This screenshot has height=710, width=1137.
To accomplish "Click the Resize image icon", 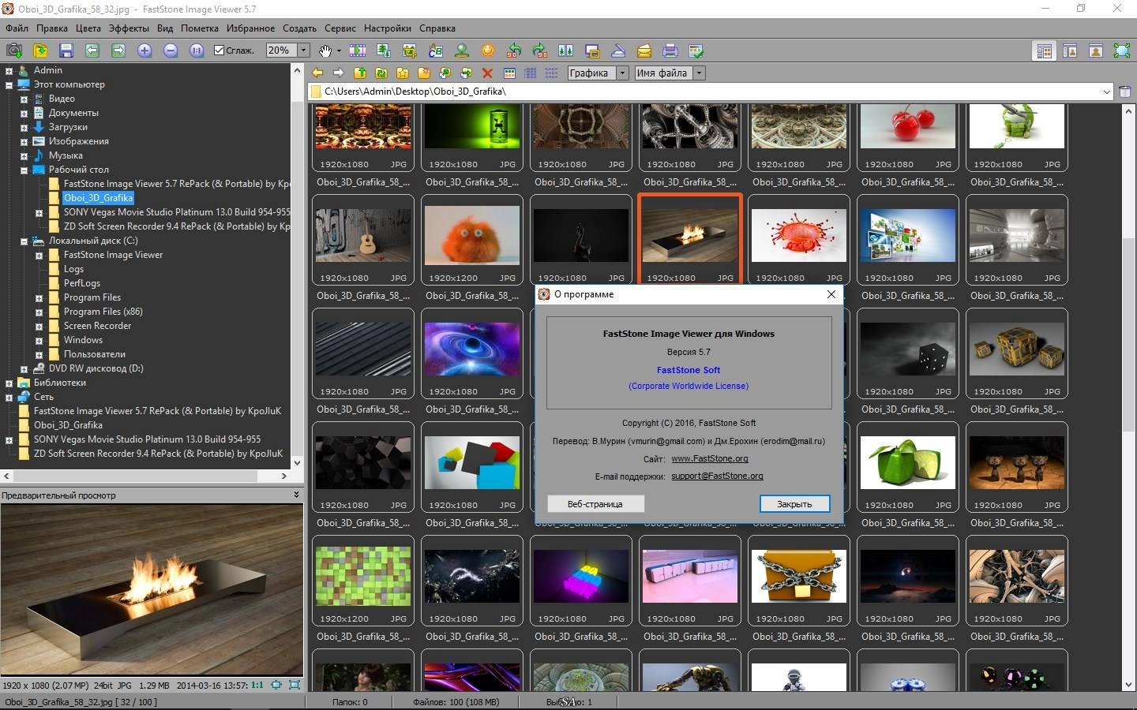I will (384, 50).
